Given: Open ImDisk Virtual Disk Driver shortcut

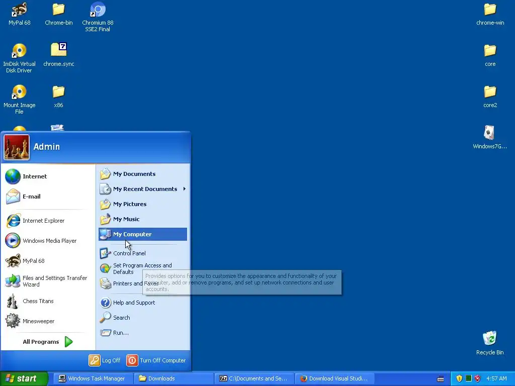Looking at the screenshot, I should coord(20,58).
